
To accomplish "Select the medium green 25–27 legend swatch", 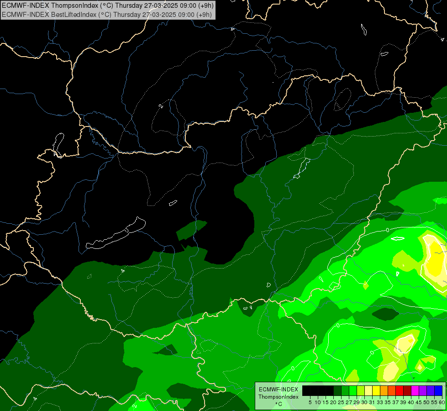I will (345, 390).
